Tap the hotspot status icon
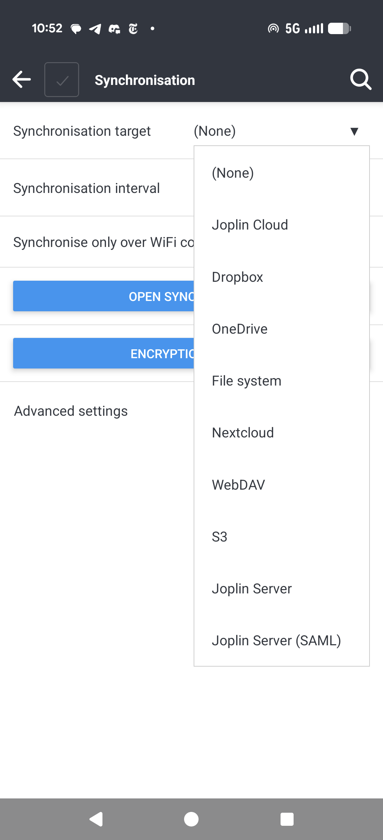 [x=273, y=28]
